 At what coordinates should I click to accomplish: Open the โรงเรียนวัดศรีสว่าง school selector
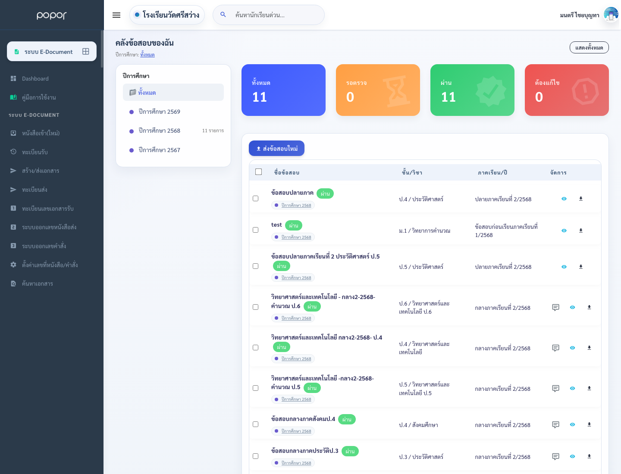(167, 15)
